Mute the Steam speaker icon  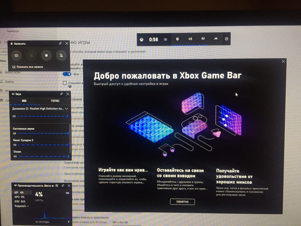(15, 156)
